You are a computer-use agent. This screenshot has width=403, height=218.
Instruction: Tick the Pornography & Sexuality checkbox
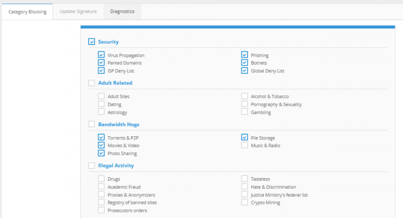(x=245, y=104)
